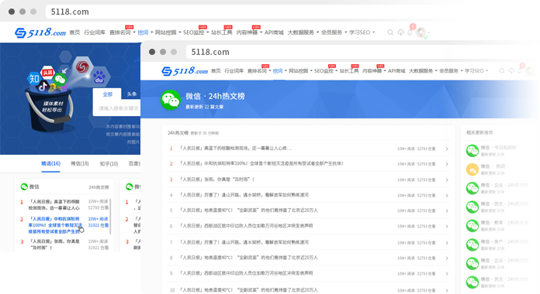Click the user avatar in back window navbar
This screenshot has width=540, height=294.
click(421, 32)
